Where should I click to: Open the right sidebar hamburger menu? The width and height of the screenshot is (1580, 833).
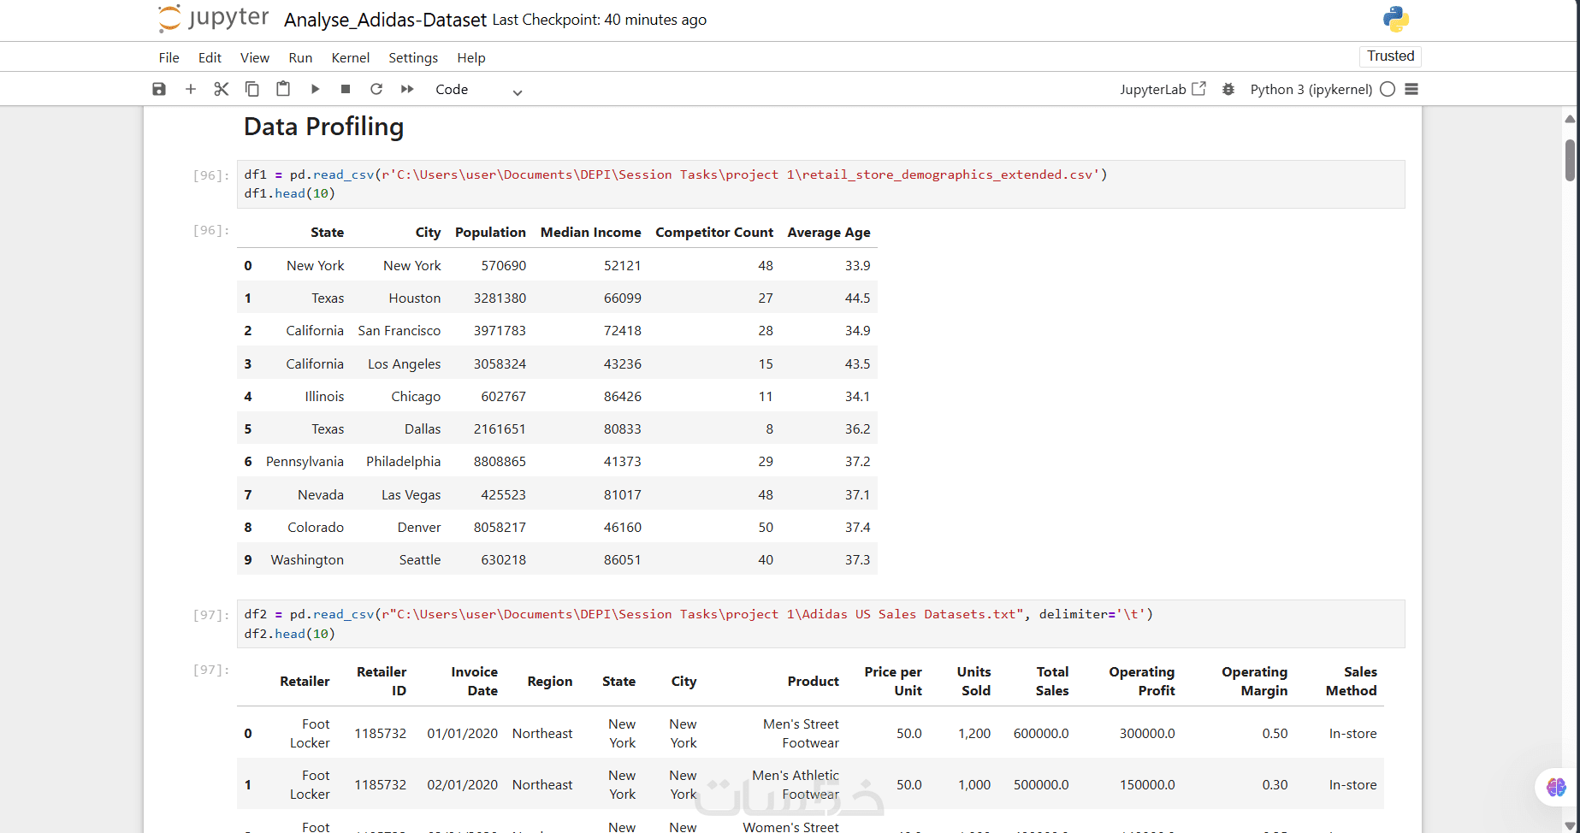pos(1411,89)
